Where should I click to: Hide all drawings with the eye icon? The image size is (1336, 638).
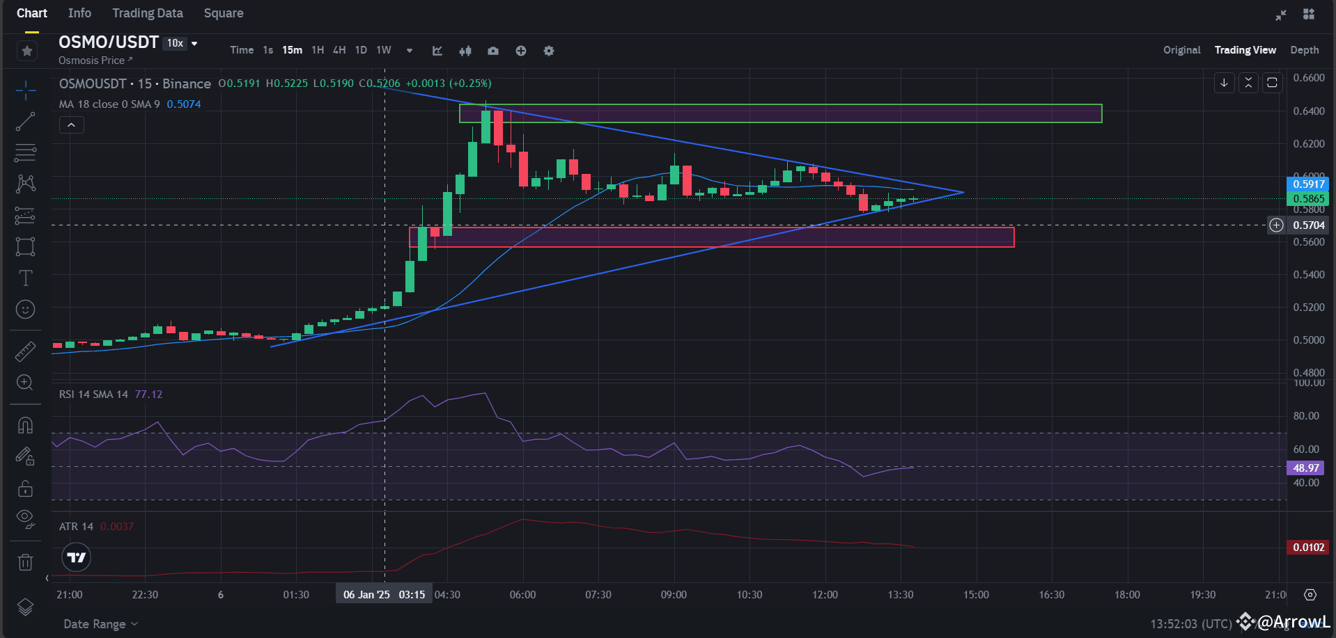[x=26, y=519]
